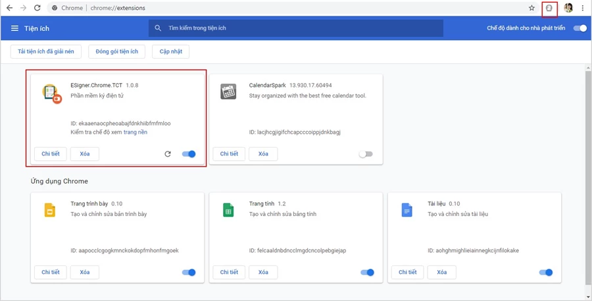This screenshot has height=301, width=592.
Task: Click ID felcaaldnbdncclmgdcncolpebgiejap text
Action: coord(297,251)
